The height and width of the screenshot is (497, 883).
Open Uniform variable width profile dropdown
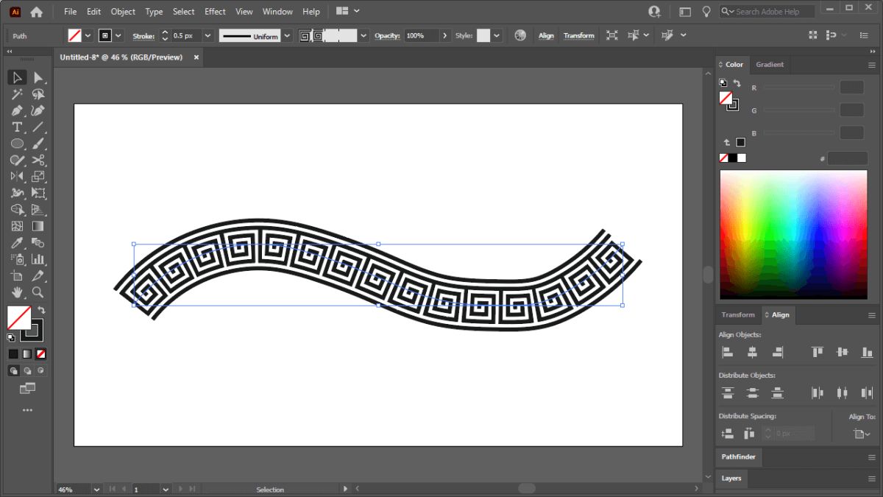click(287, 35)
